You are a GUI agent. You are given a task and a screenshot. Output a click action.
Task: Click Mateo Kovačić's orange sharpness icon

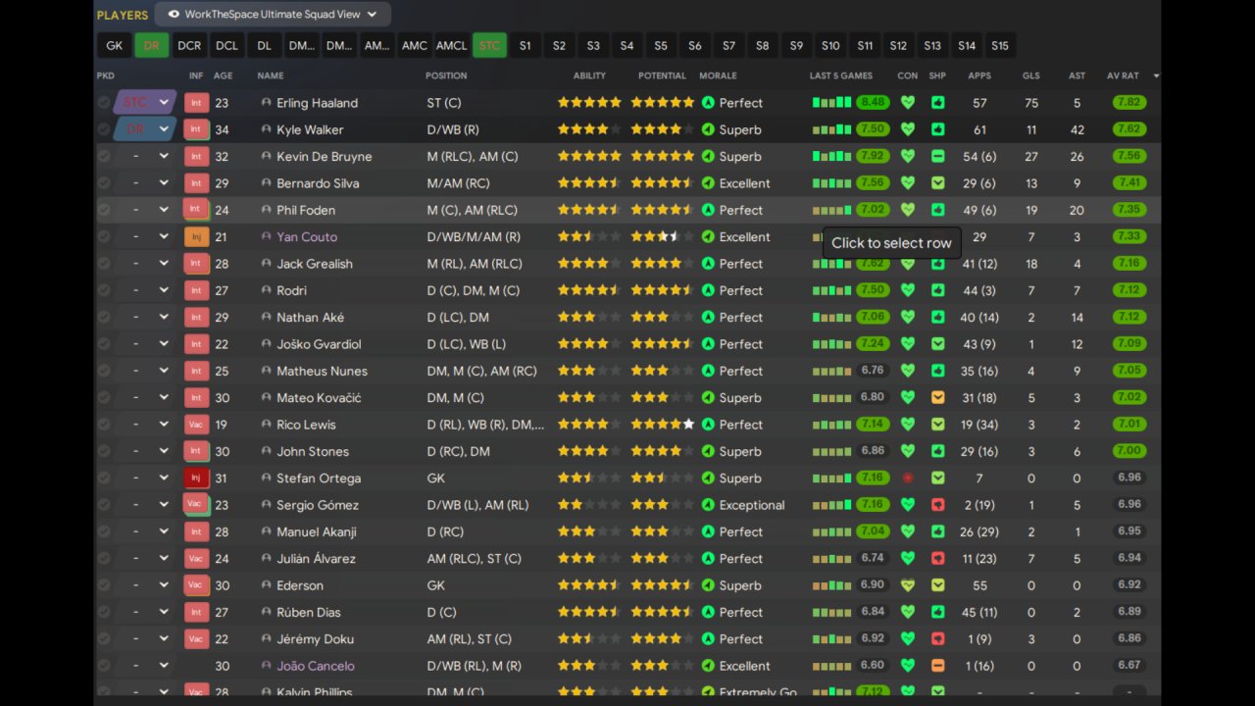(938, 398)
